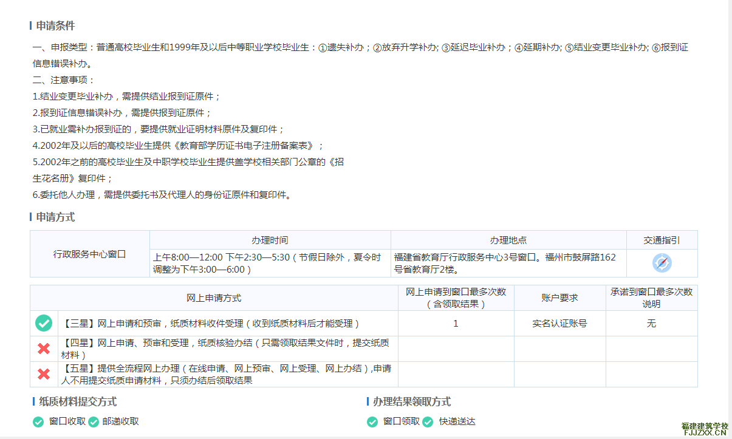Click the 纸质材料提交方式 heading

click(x=78, y=401)
